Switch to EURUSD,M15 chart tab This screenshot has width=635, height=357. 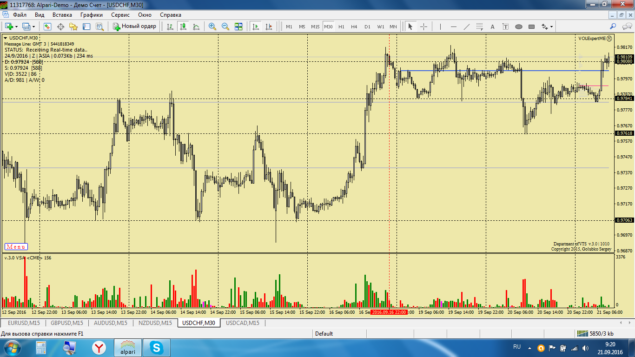coord(24,323)
